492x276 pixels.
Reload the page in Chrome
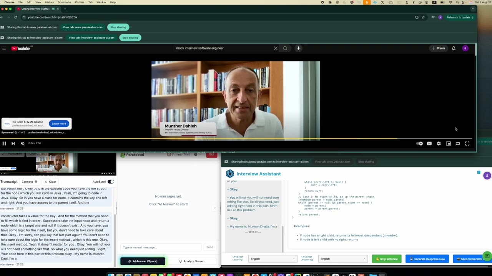[x=15, y=17]
